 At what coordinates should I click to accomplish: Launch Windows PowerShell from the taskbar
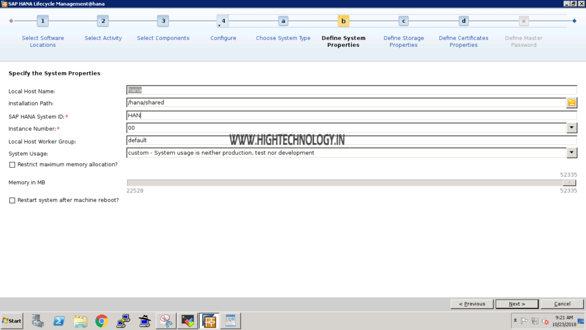(x=59, y=321)
